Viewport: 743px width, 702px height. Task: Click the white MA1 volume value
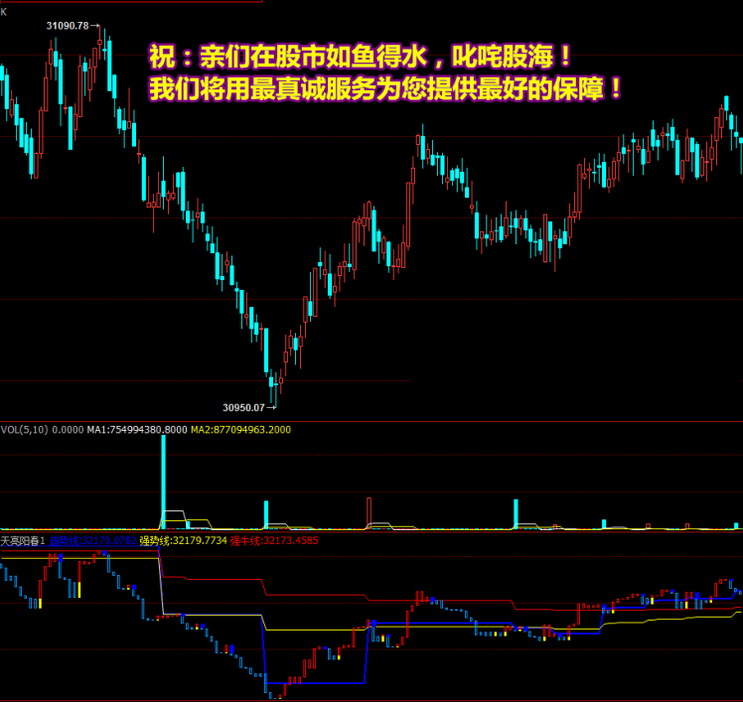135,430
